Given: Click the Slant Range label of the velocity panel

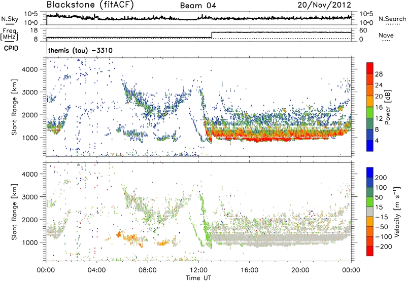Looking at the screenshot, I should (15, 212).
